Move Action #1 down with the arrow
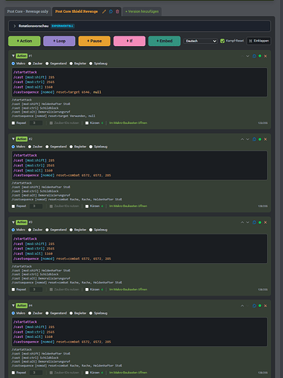This screenshot has height=378, width=283. 247,56
